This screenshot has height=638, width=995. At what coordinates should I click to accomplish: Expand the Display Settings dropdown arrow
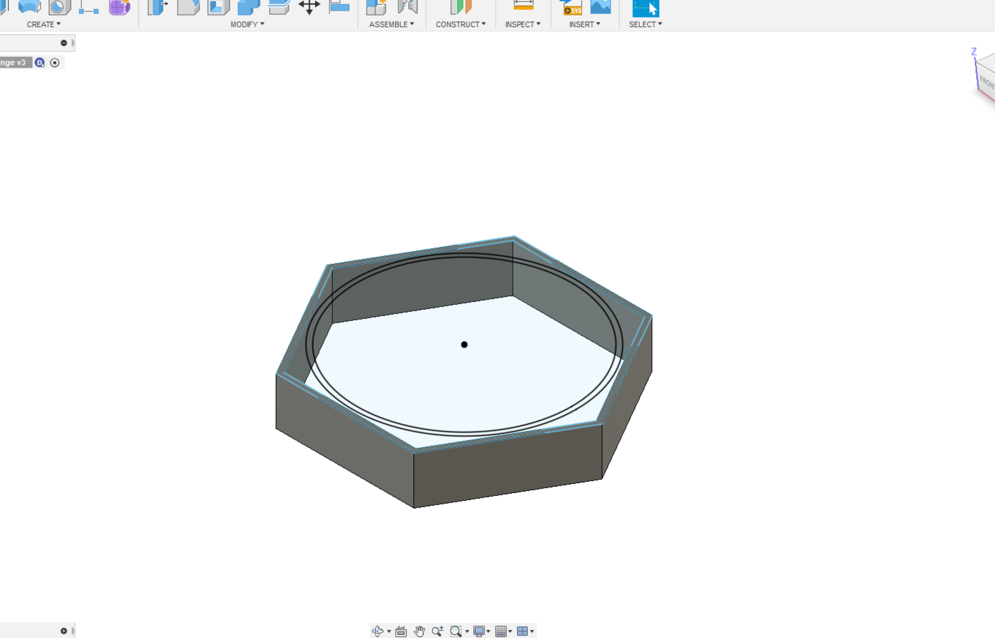(x=488, y=631)
